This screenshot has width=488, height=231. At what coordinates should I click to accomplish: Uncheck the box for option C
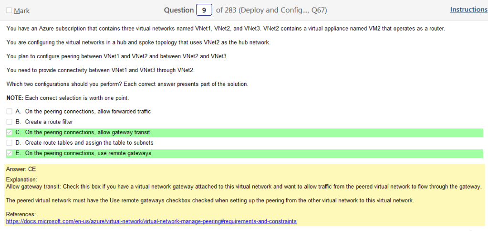(x=10, y=132)
